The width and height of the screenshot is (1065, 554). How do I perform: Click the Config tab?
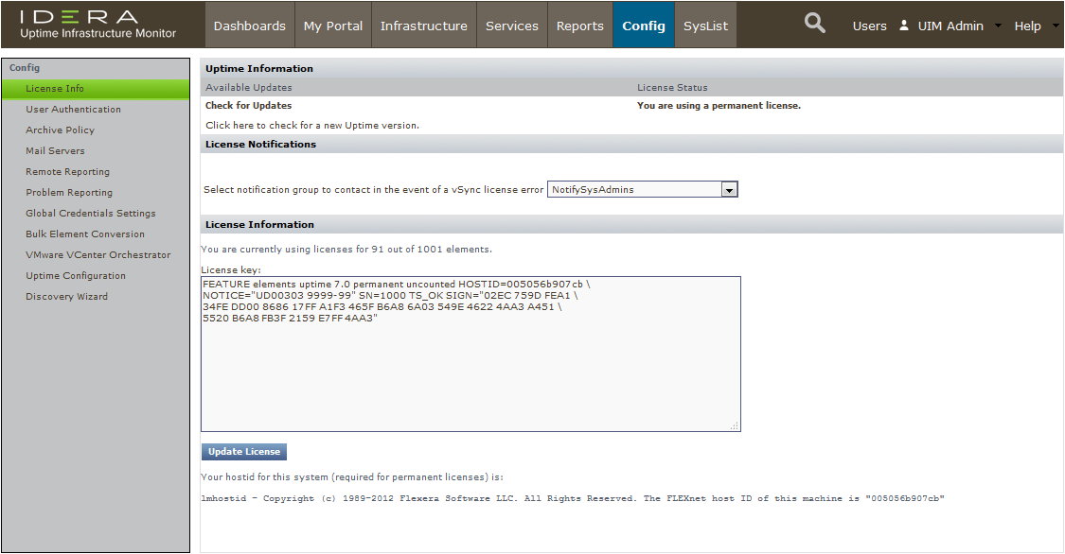[643, 26]
